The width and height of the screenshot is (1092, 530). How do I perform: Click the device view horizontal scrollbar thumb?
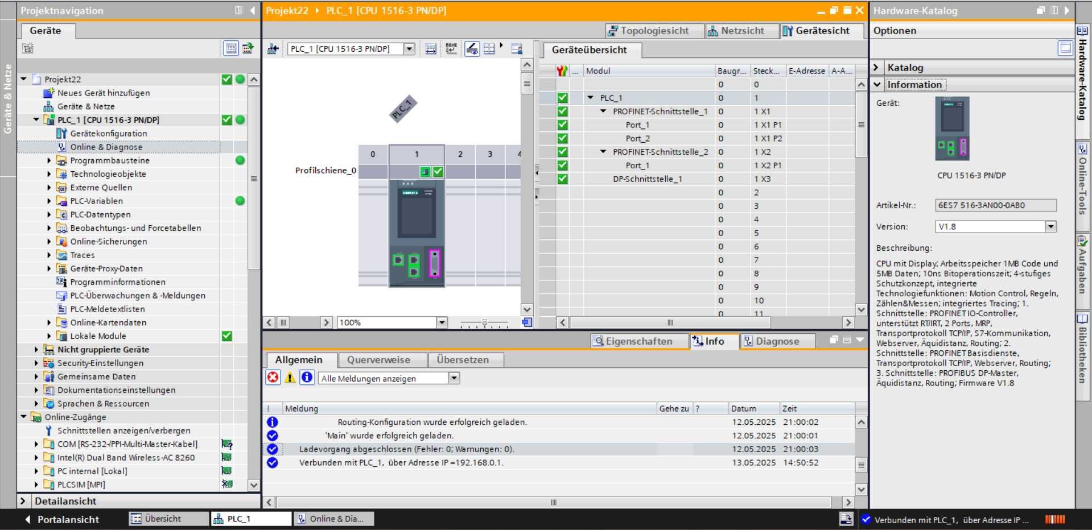click(283, 322)
